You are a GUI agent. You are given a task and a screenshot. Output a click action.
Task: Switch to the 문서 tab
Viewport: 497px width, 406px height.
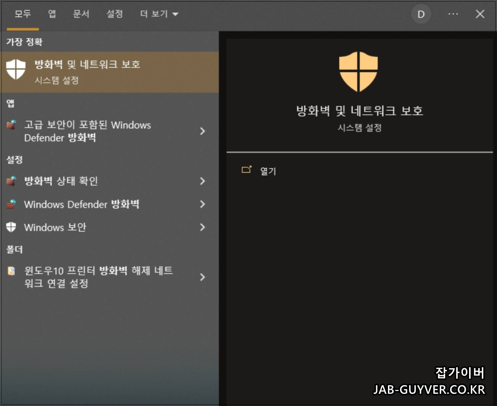point(81,14)
